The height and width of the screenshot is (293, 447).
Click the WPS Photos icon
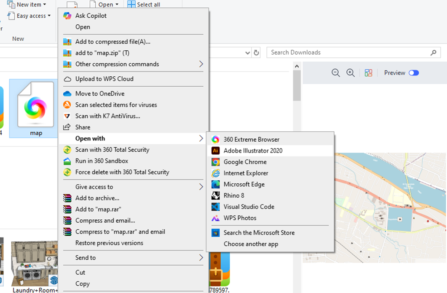click(x=215, y=218)
